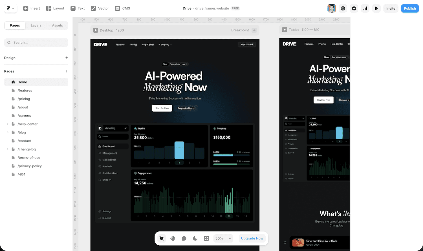This screenshot has height=251, width=423.
Task: Add a breakpoint with plus button
Action: [254, 30]
